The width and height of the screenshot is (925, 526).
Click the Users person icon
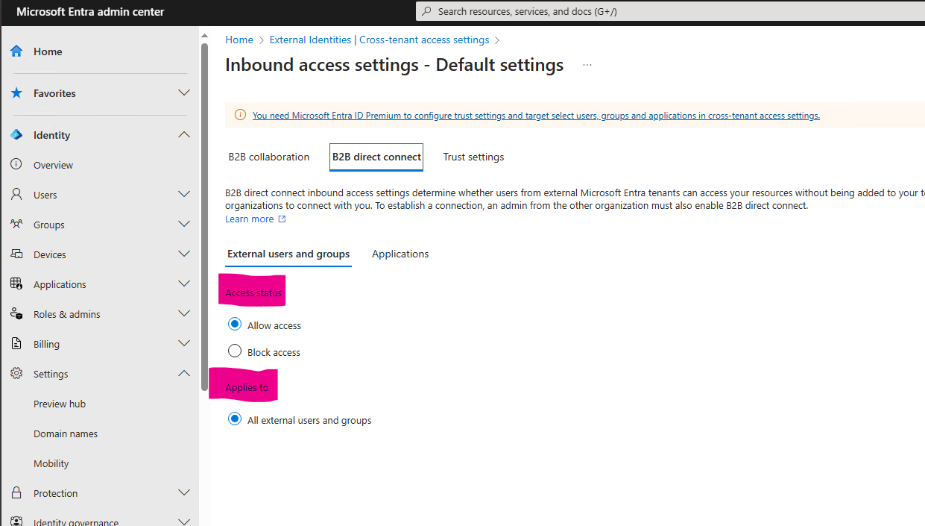click(x=16, y=194)
